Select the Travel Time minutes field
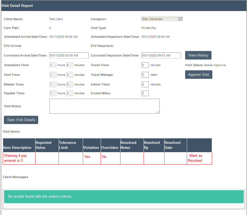The width and height of the screenshot is (247, 215). 145,65
